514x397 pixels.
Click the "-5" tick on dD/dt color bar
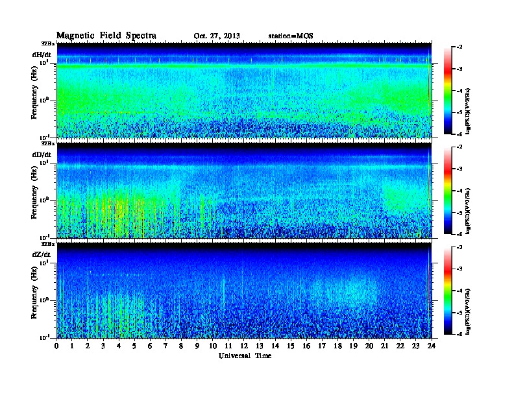459,213
